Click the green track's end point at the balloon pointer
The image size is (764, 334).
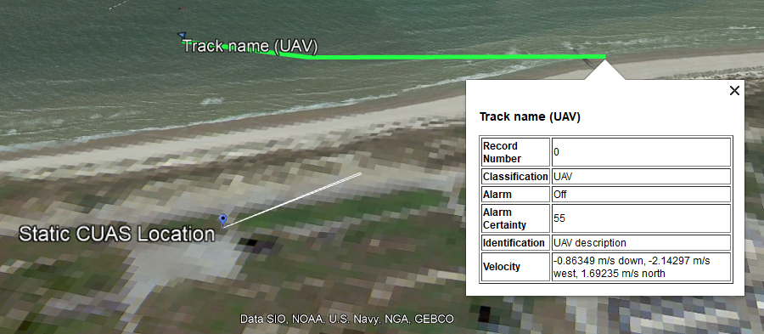click(604, 57)
